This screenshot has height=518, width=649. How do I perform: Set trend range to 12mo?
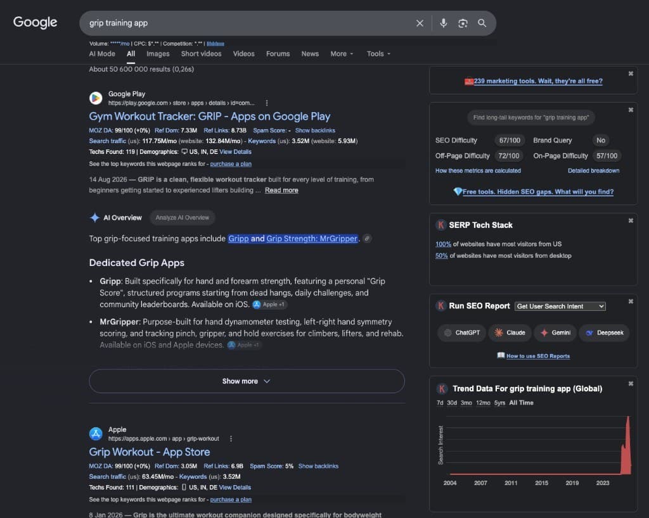(483, 403)
